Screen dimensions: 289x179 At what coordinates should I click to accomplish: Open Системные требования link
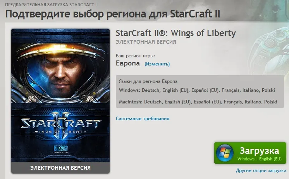pos(143,119)
